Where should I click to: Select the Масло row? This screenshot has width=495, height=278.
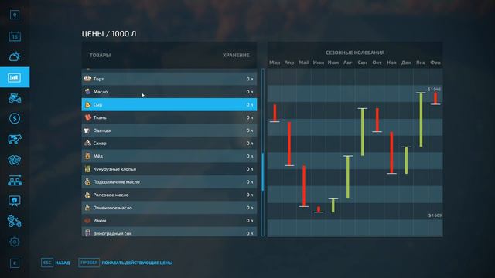[x=169, y=92]
